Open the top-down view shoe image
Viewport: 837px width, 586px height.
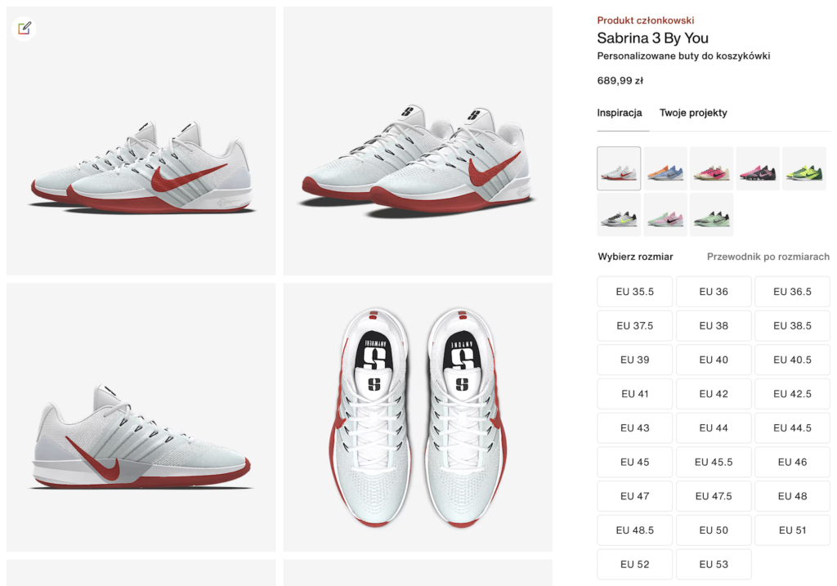[x=418, y=418]
